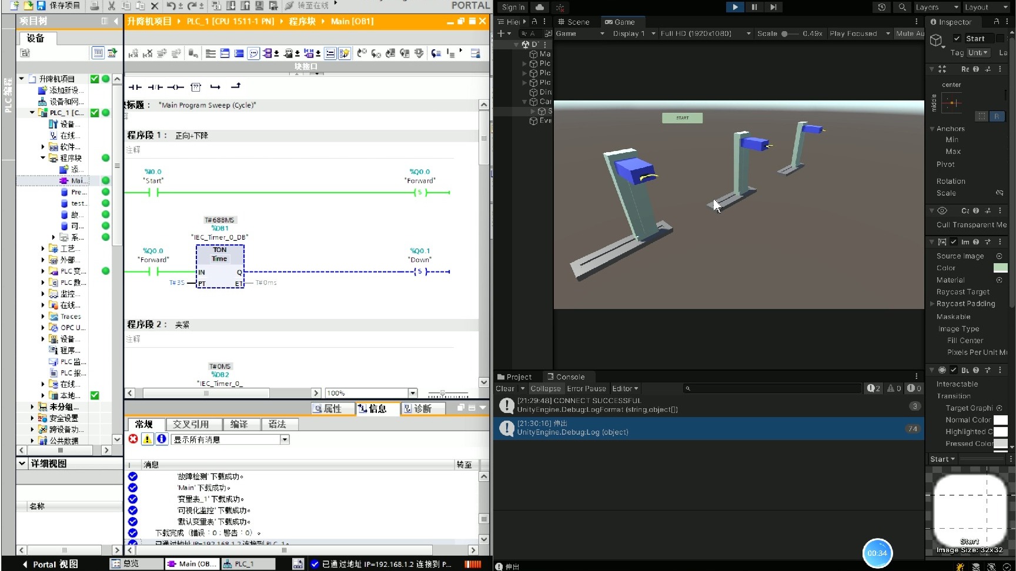The height and width of the screenshot is (571, 1016).
Task: Open Unity cloud services icon
Action: (539, 7)
